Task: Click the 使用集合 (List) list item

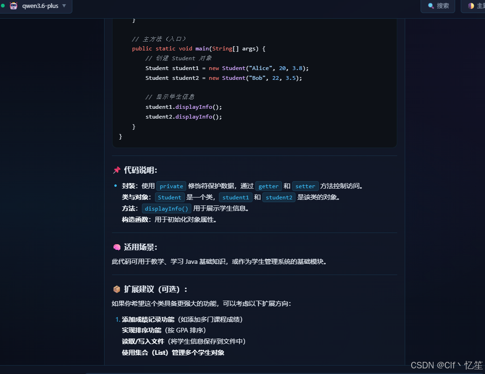Action: coord(173,353)
